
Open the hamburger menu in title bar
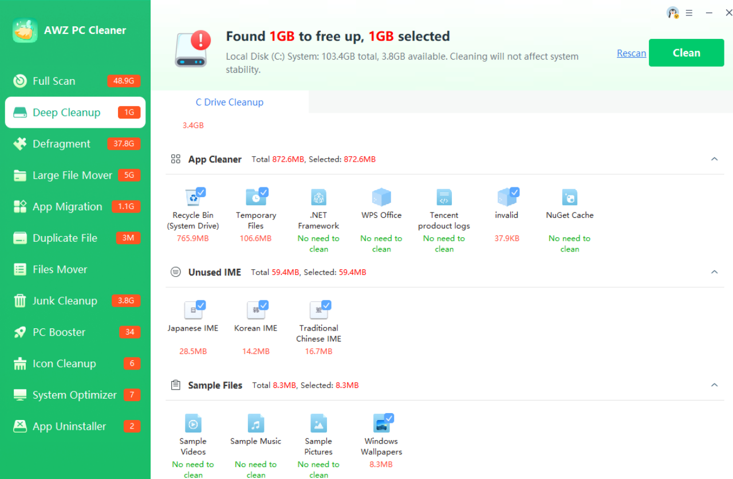click(x=689, y=13)
